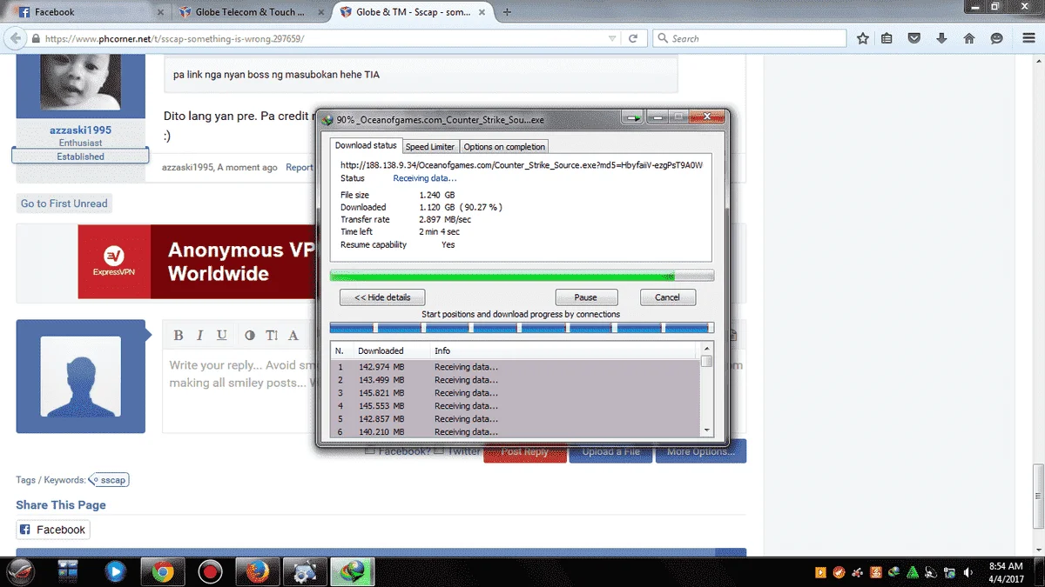The width and height of the screenshot is (1045, 587).
Task: Click the Underline icon in reply editor
Action: [x=222, y=336]
